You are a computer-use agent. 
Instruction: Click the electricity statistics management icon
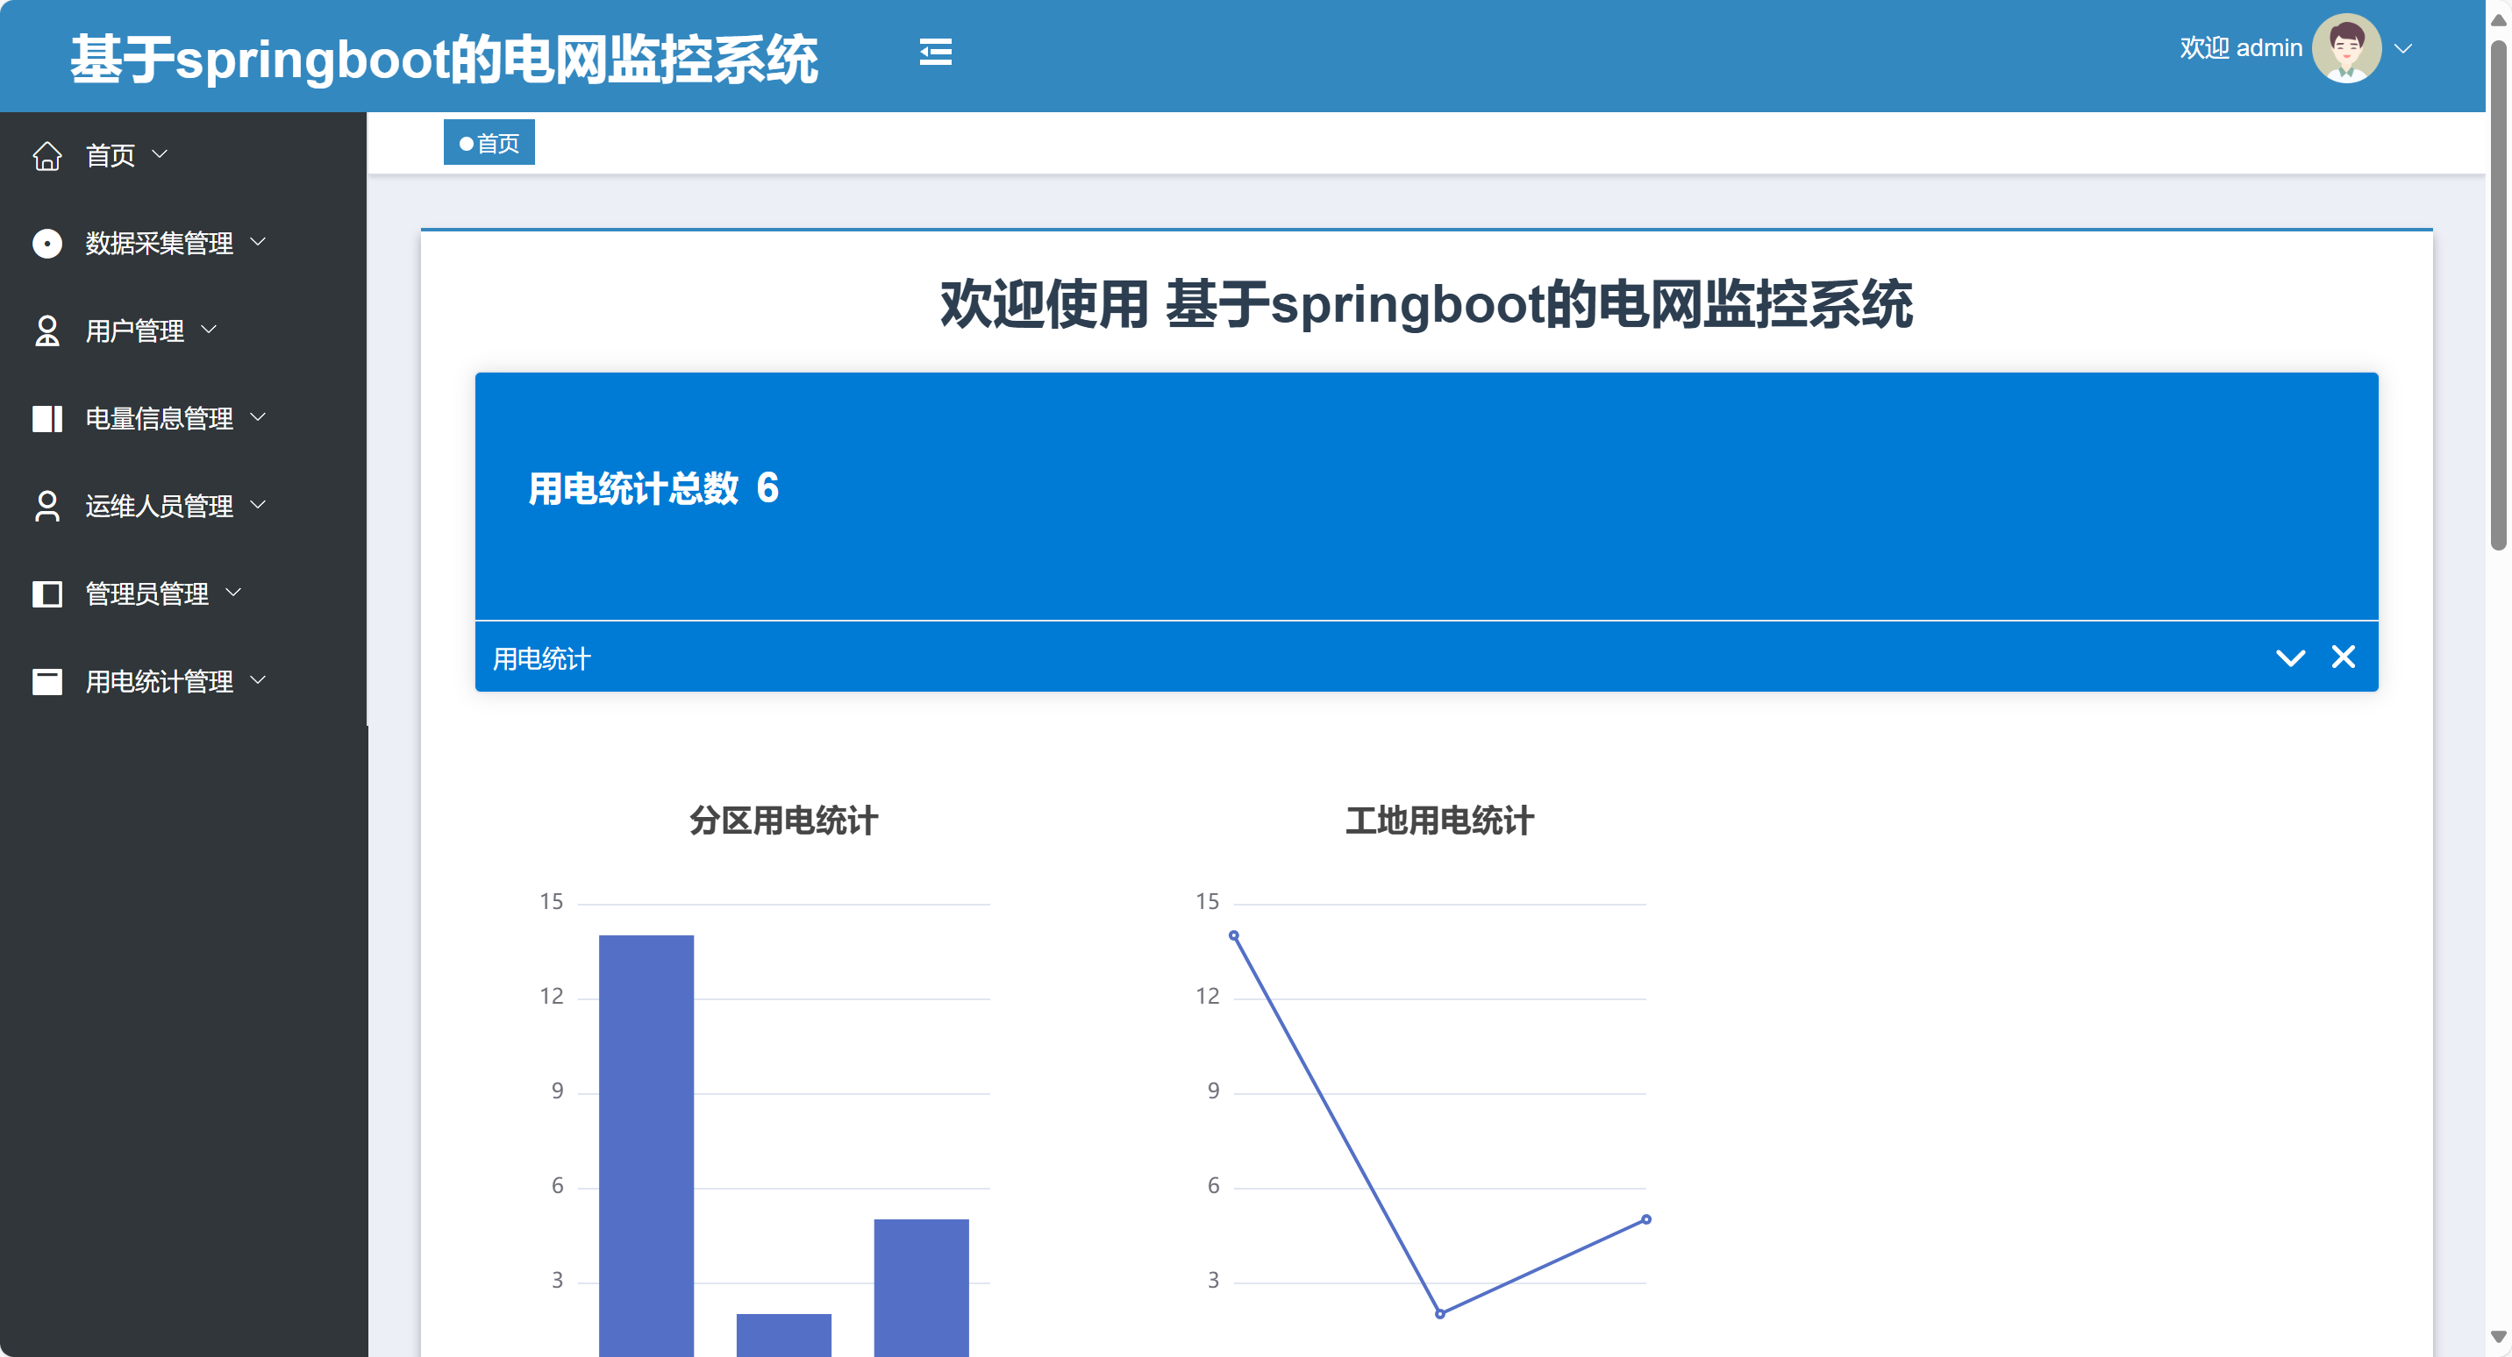tap(46, 681)
